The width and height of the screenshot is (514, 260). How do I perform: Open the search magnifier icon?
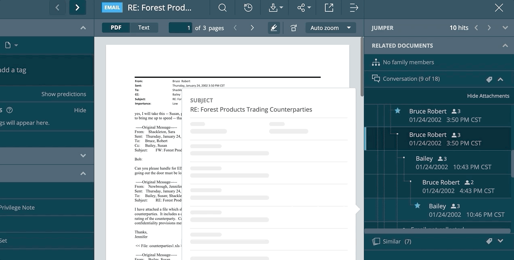tap(222, 8)
